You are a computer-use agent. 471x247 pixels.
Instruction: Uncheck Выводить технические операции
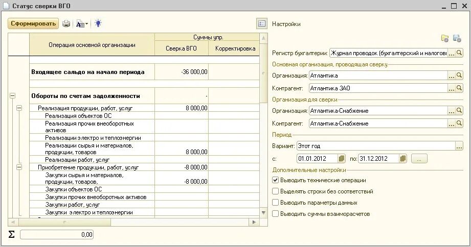click(x=275, y=180)
